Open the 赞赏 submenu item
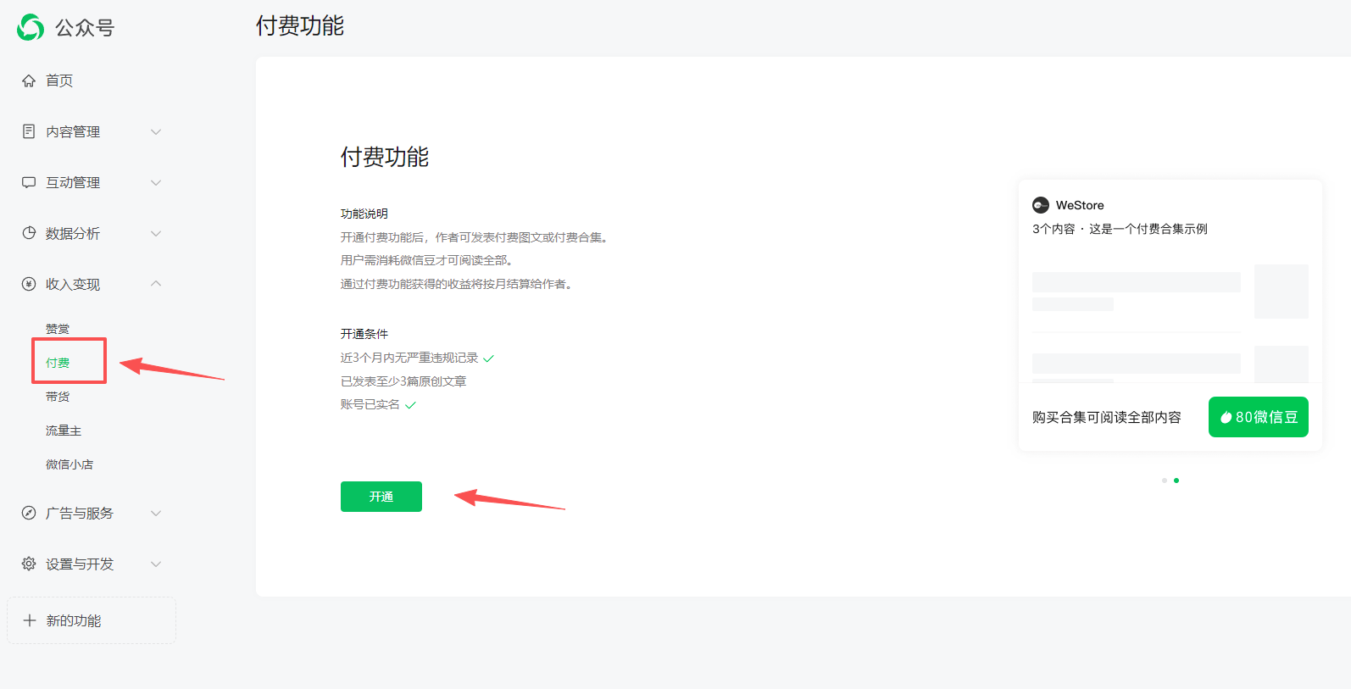 click(58, 329)
